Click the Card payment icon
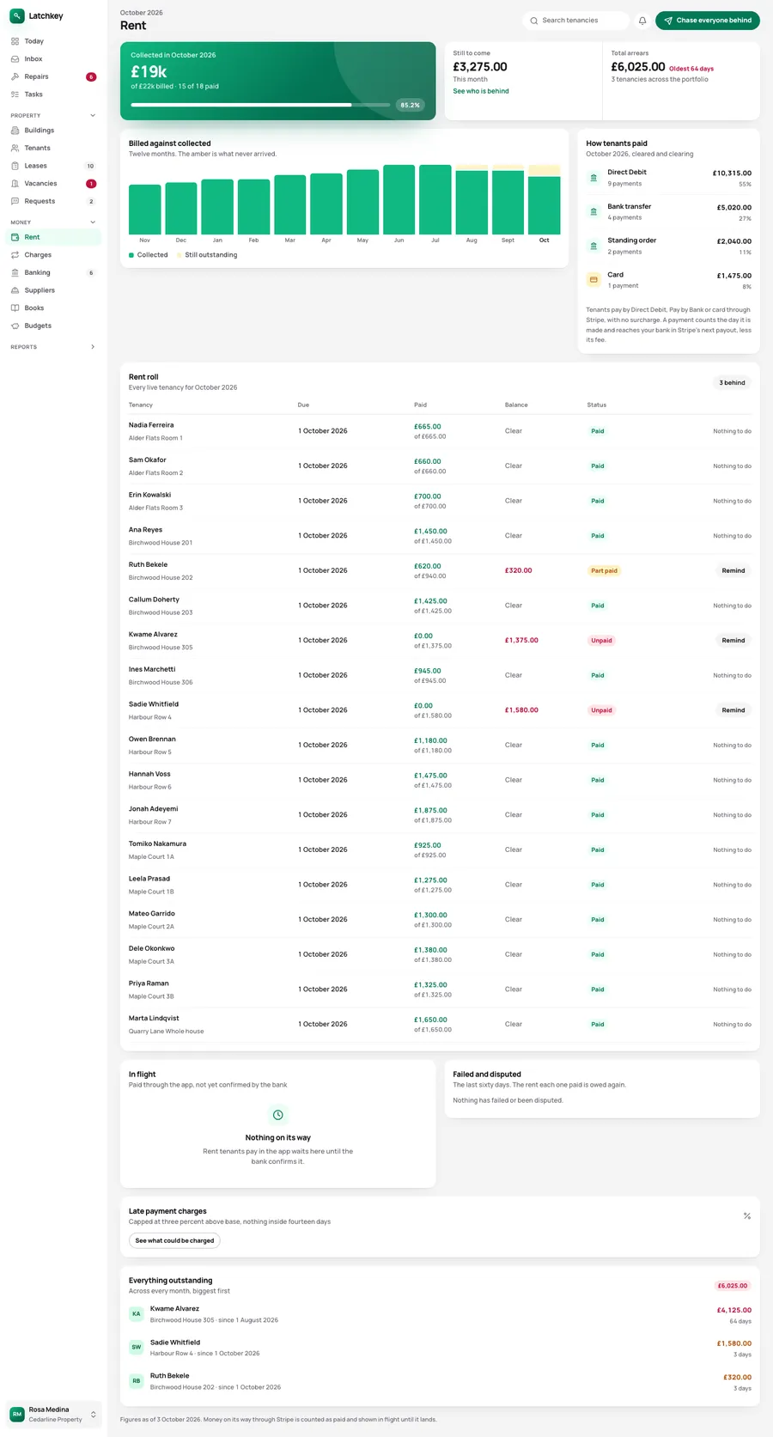The image size is (773, 1437). [593, 279]
